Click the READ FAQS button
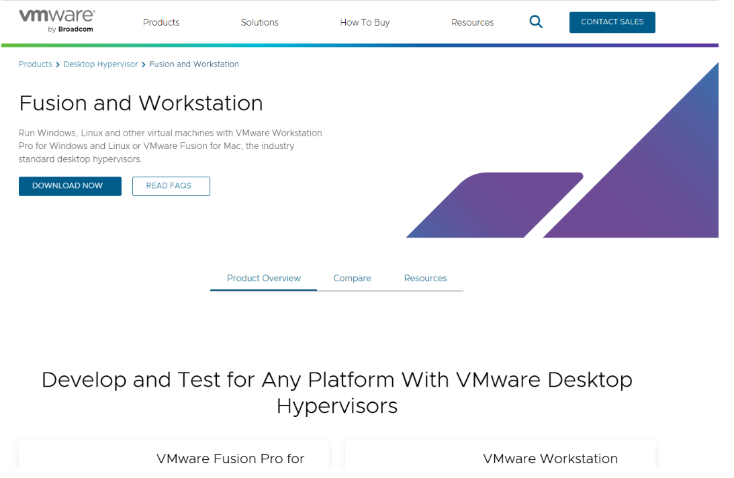 [171, 186]
